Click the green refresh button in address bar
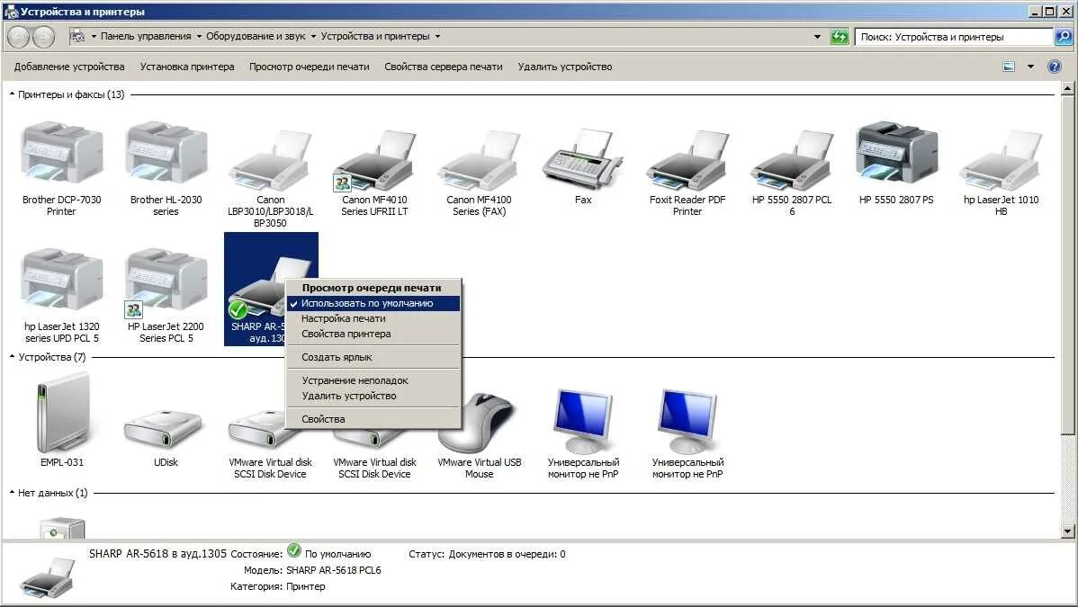 (840, 37)
